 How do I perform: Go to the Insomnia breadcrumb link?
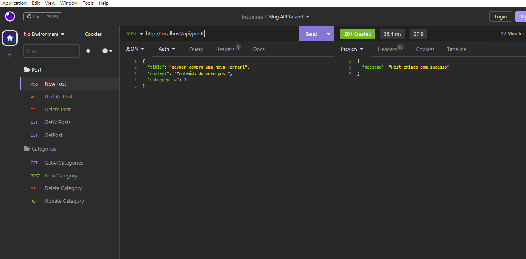click(252, 17)
